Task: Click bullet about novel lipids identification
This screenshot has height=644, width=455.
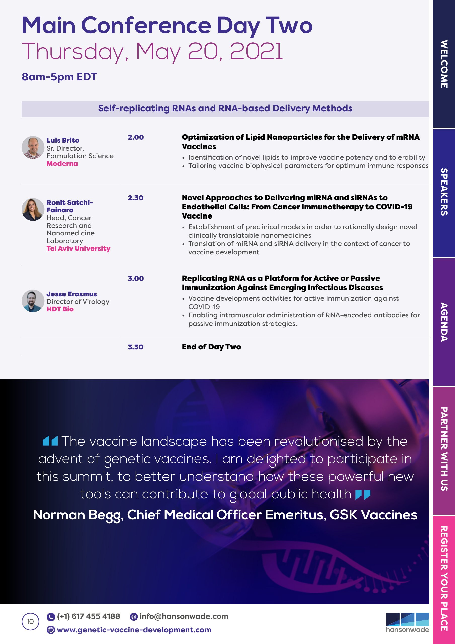Action: (x=307, y=157)
